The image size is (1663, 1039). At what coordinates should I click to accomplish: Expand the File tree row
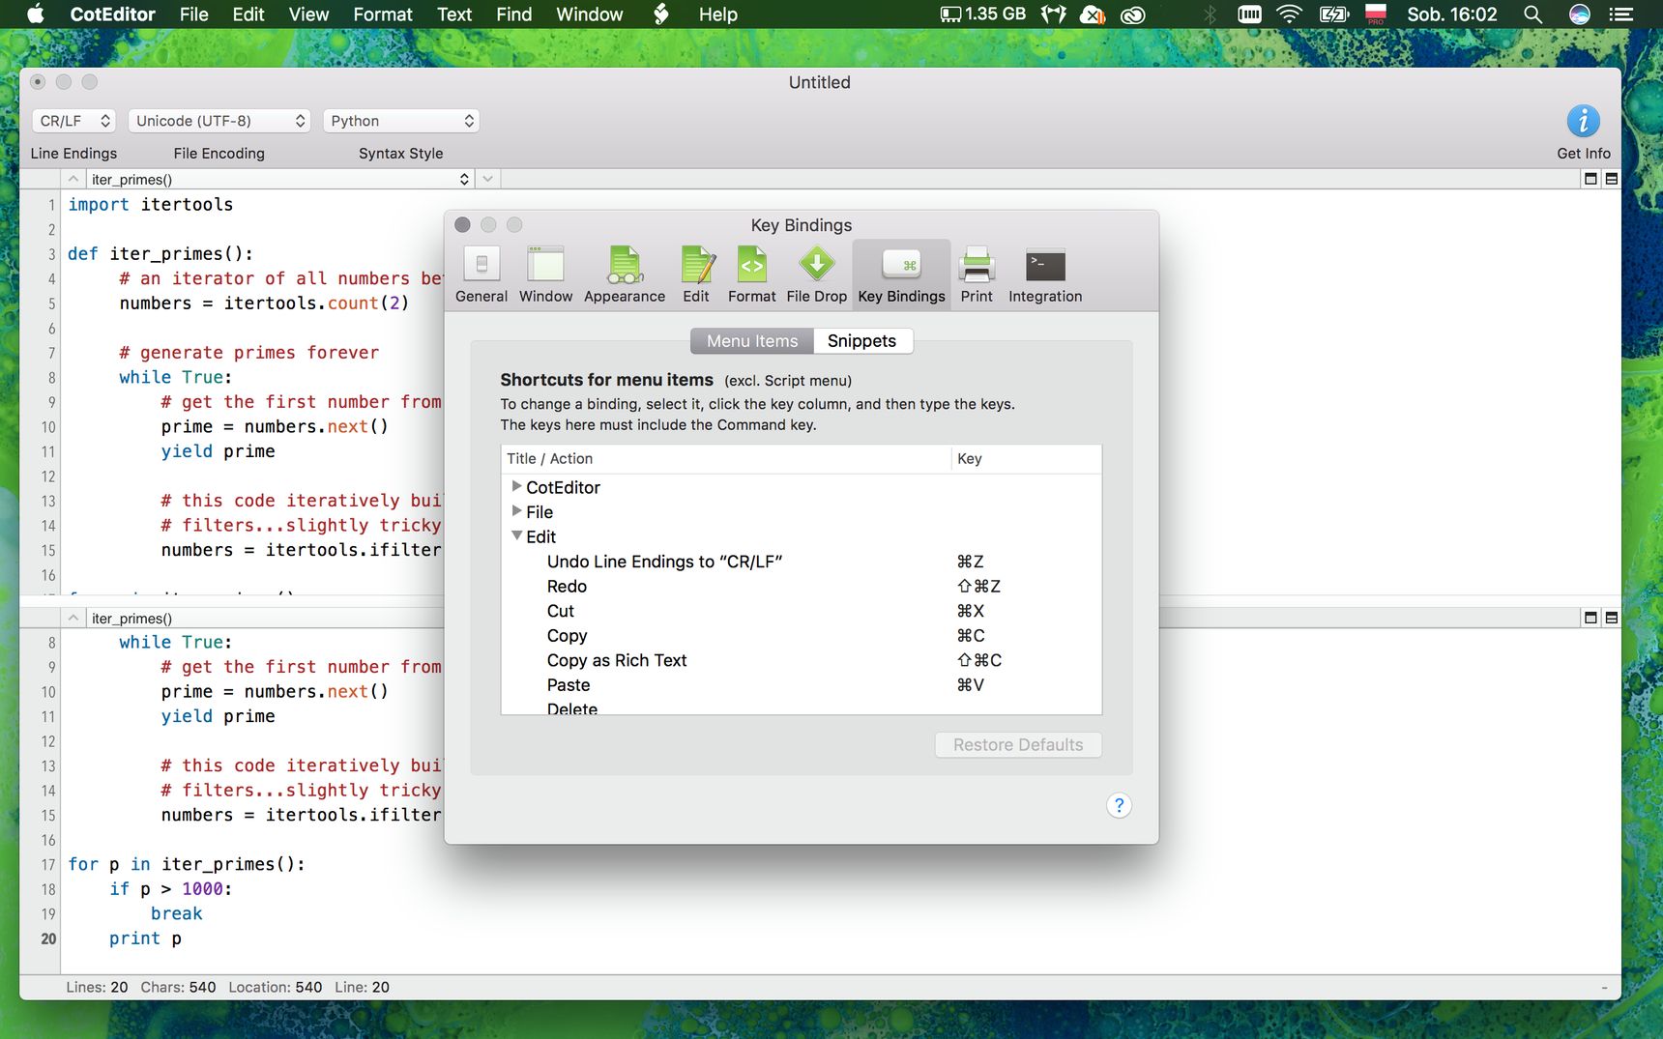click(516, 510)
